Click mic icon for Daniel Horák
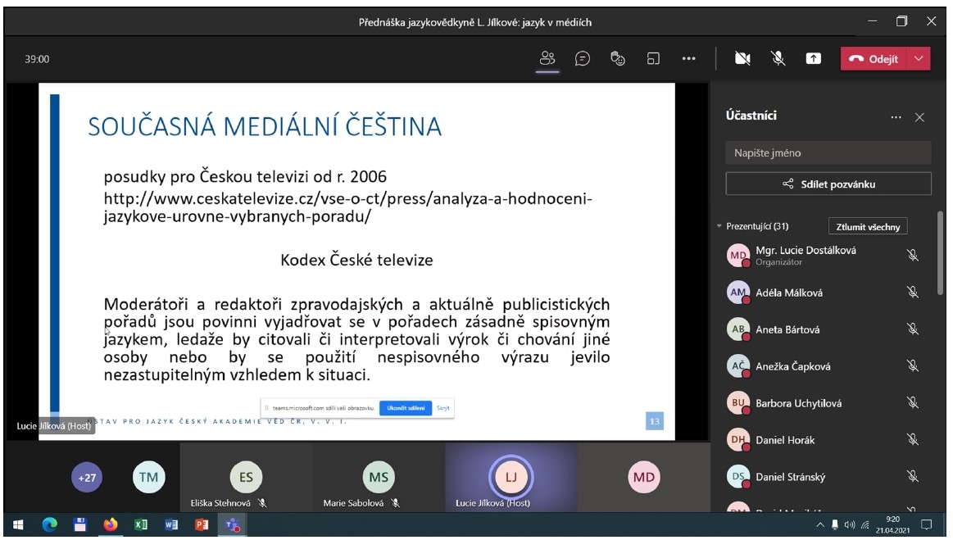Viewport: 953px width, 540px height. click(912, 440)
